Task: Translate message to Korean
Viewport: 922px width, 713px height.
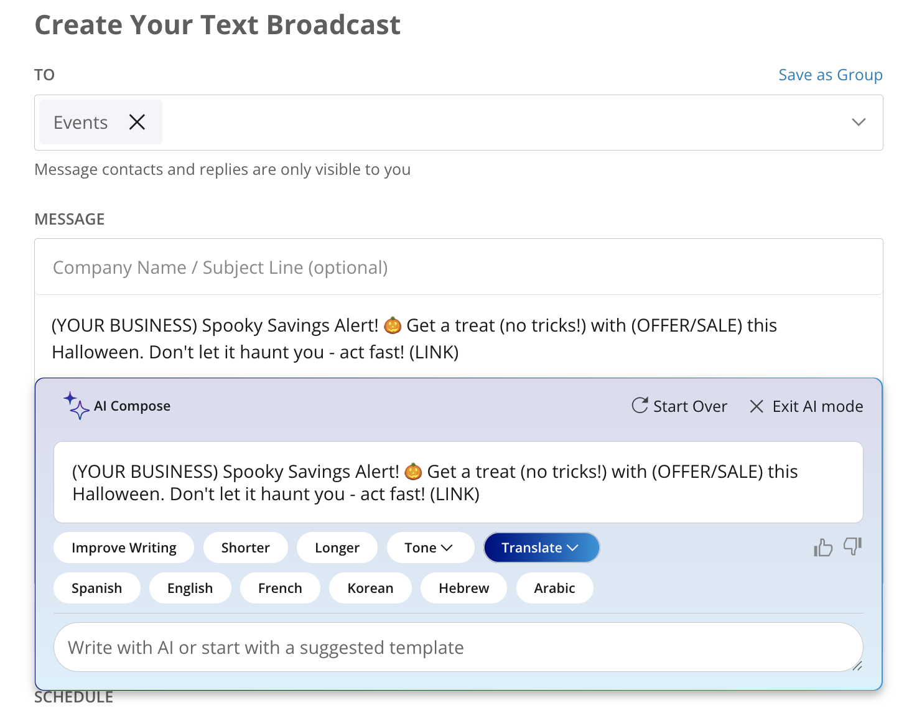Action: pos(371,588)
